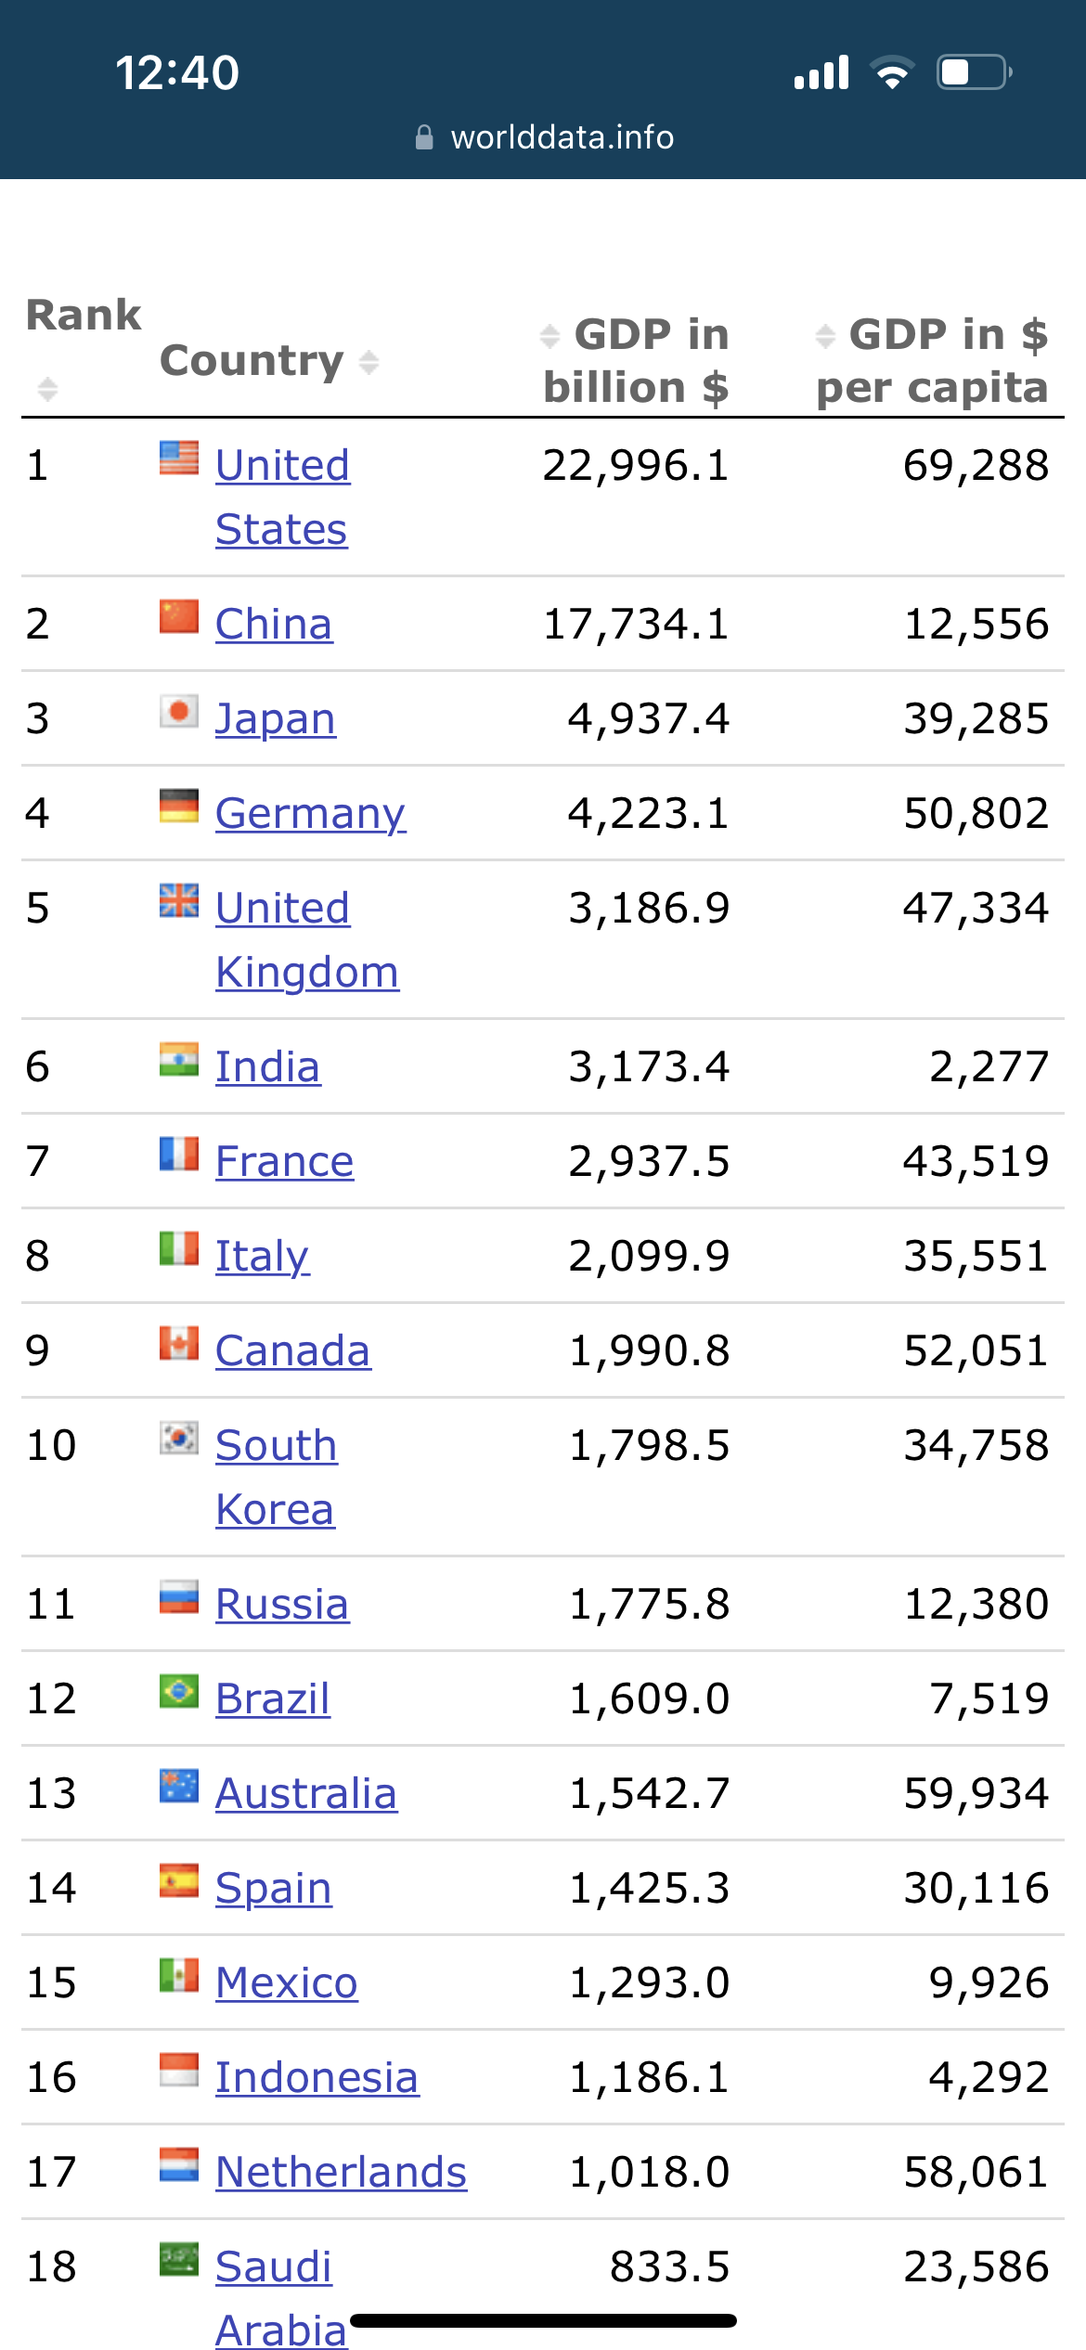Click the United States flag icon
The image size is (1086, 2350).
coord(178,458)
